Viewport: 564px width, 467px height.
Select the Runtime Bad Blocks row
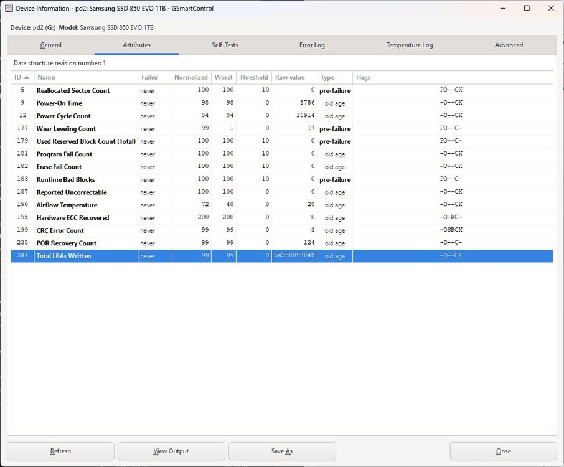point(282,179)
